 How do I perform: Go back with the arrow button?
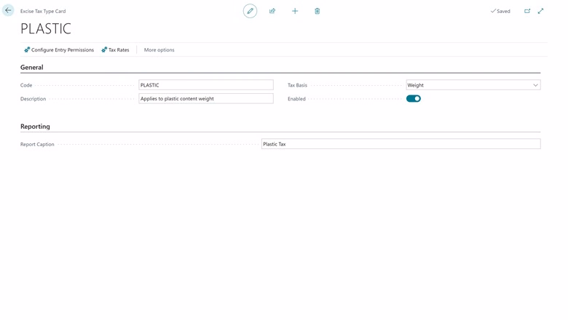(8, 10)
